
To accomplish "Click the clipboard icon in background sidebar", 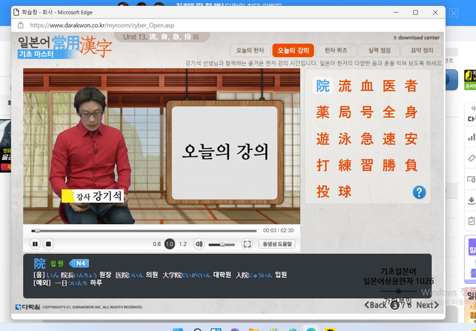I will [471, 221].
